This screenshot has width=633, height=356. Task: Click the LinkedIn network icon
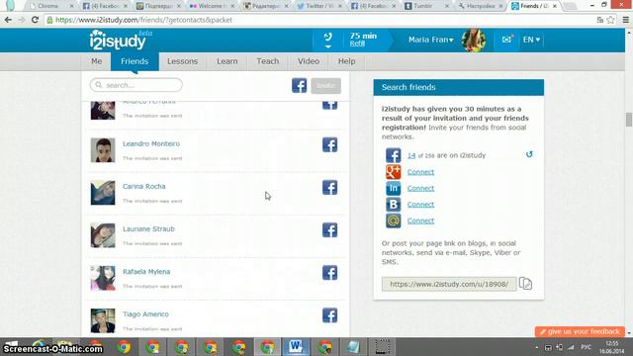tap(394, 188)
